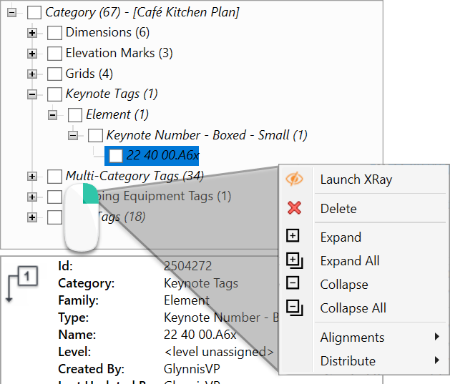
Task: Click the Collapse minus-box icon
Action: tap(293, 283)
